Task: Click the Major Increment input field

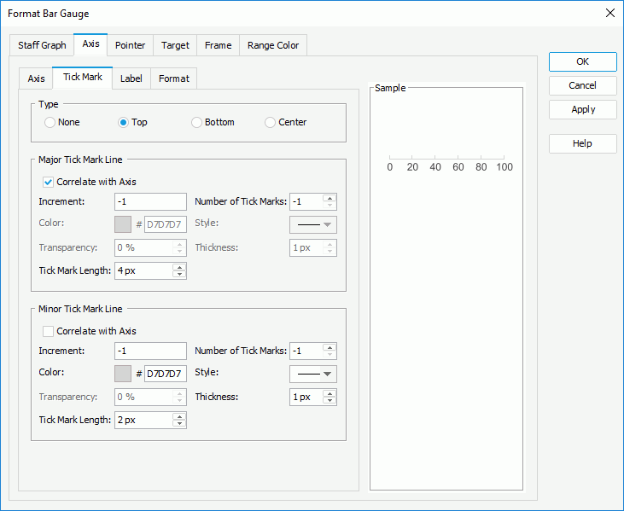Action: coord(150,201)
